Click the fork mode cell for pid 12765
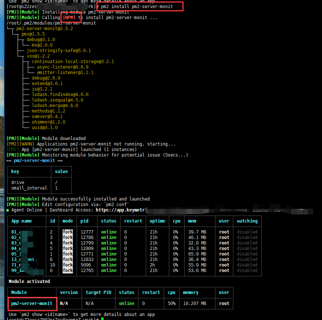Screen dimensions: 322x320 click(68, 271)
